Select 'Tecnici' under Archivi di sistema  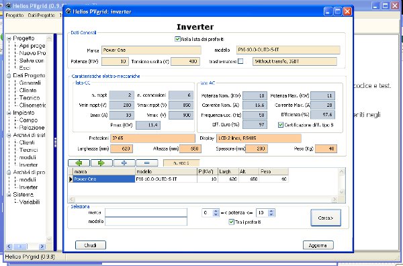(x=28, y=150)
